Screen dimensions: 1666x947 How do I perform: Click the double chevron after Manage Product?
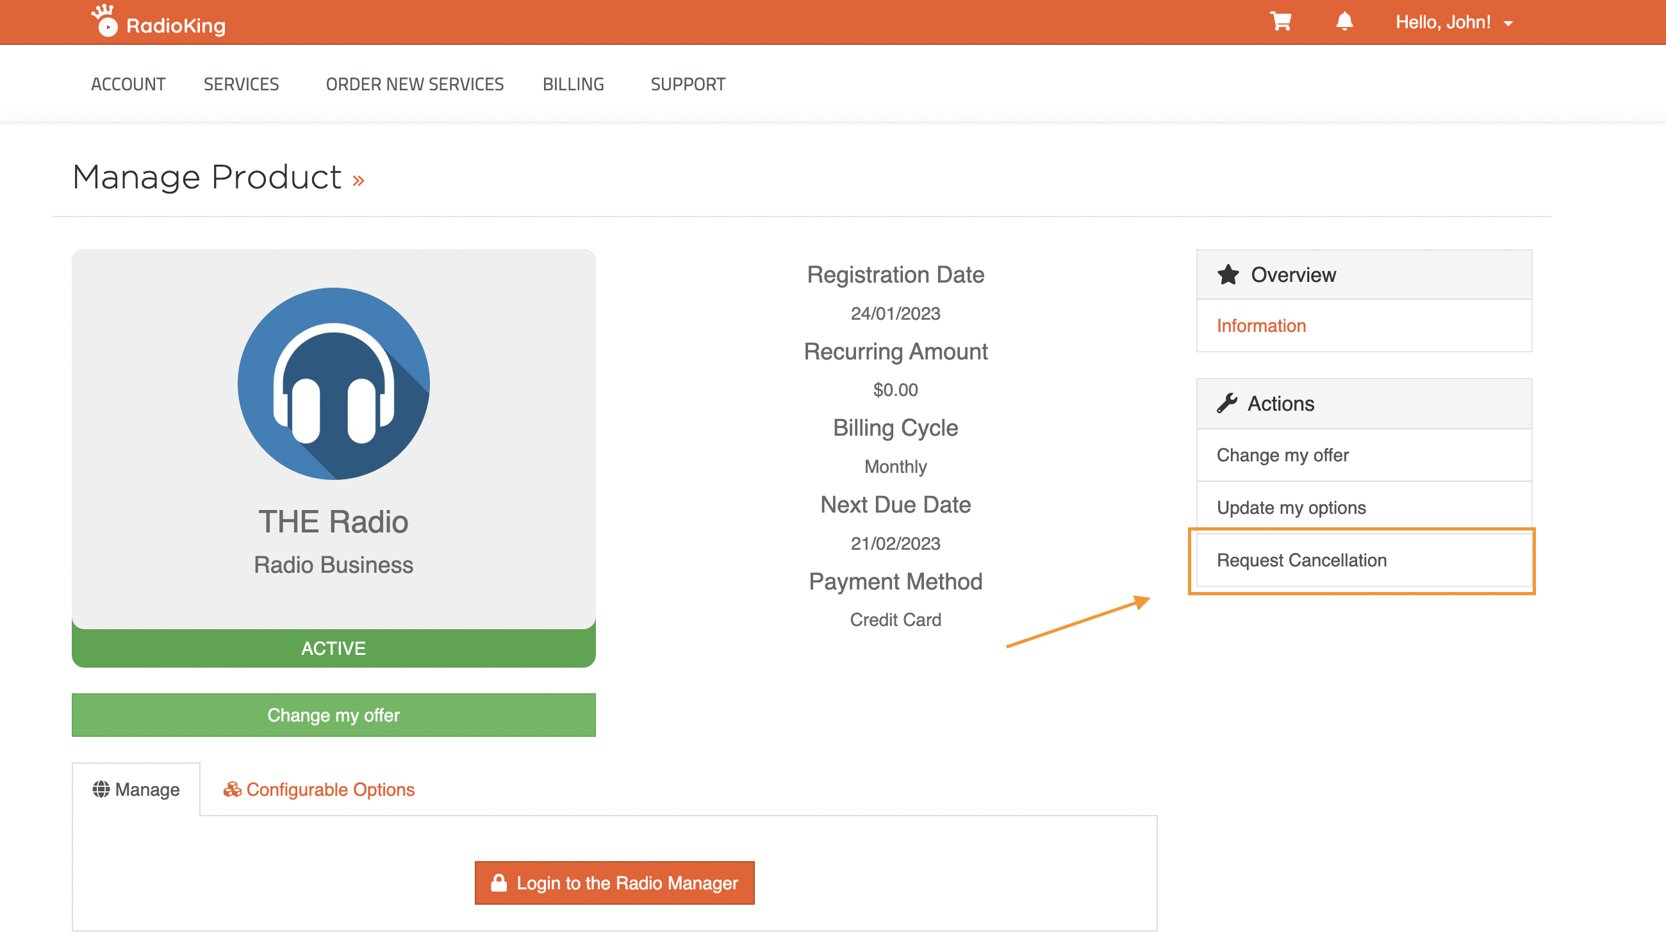pos(358,180)
